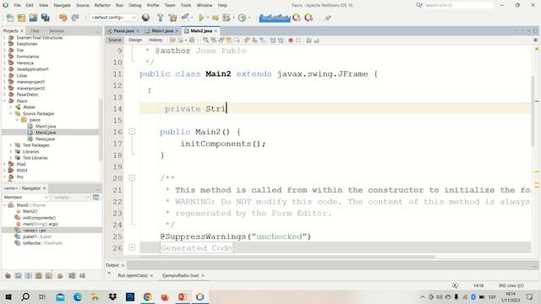Open the Navigate menu

point(62,5)
